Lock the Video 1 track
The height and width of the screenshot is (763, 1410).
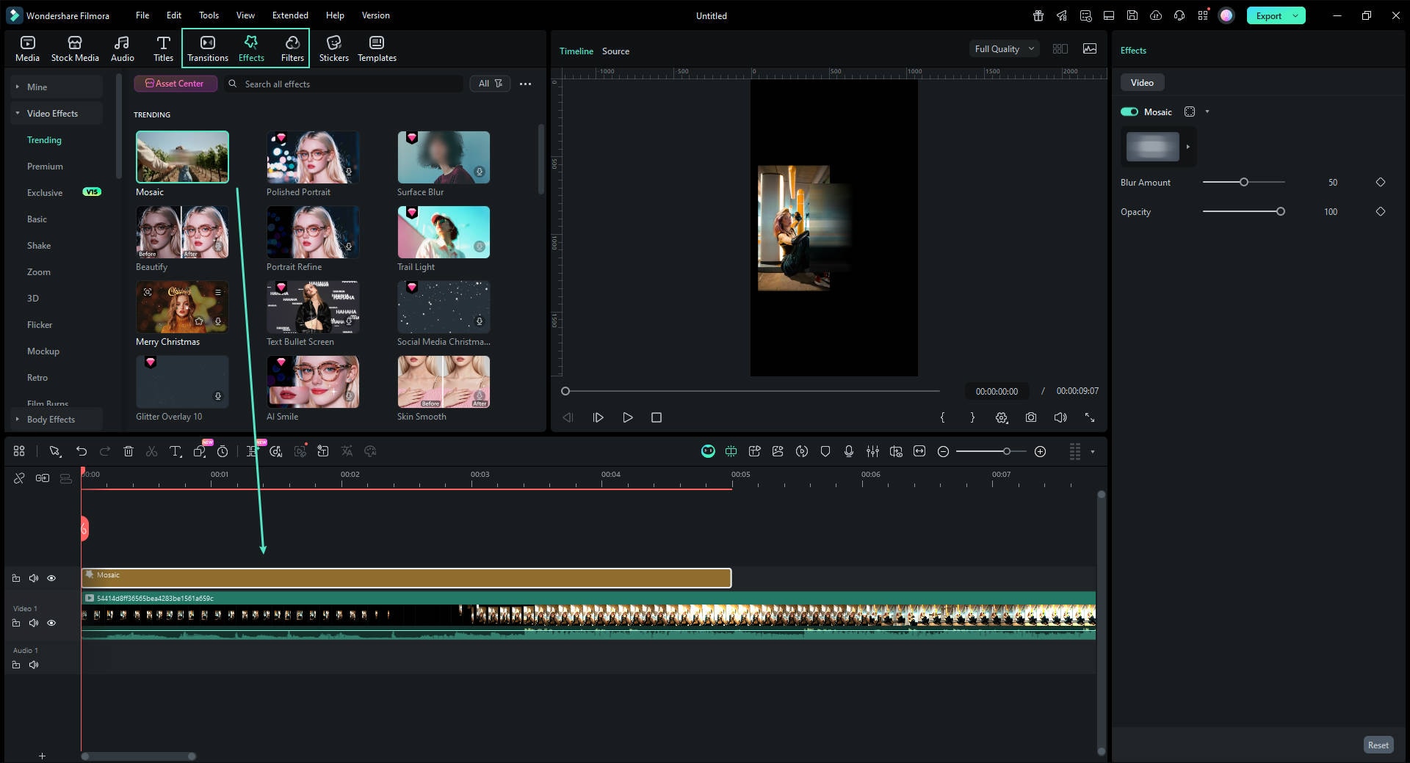pyautogui.click(x=16, y=623)
